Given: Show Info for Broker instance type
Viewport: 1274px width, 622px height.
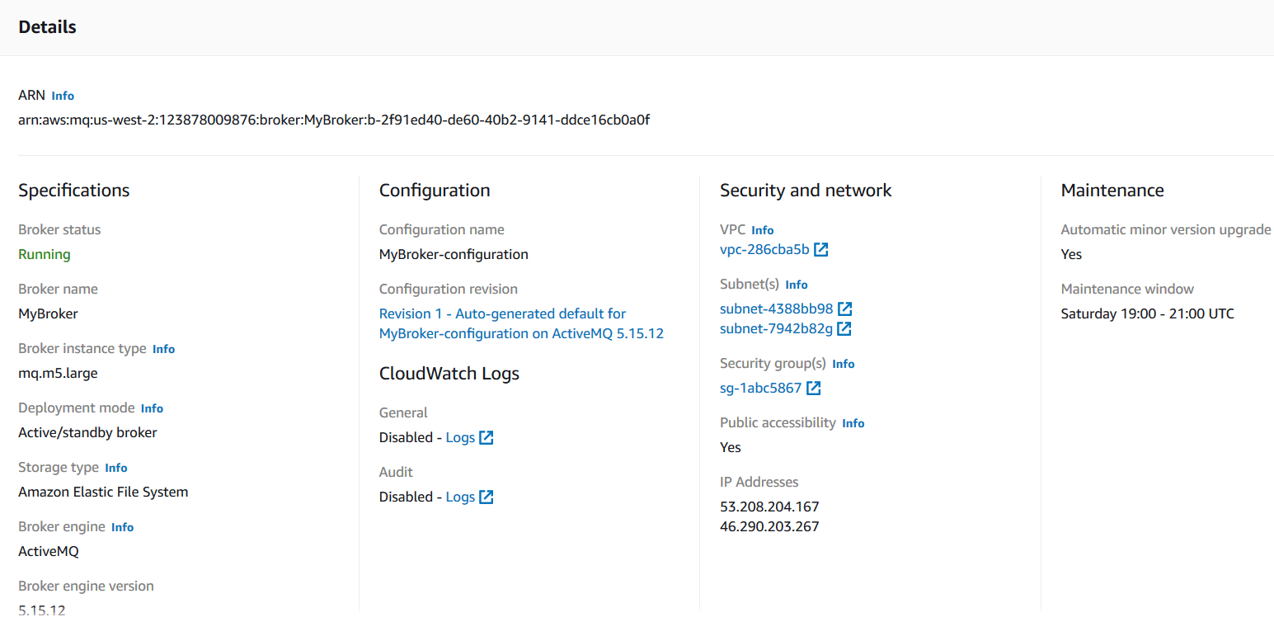Looking at the screenshot, I should click(163, 349).
